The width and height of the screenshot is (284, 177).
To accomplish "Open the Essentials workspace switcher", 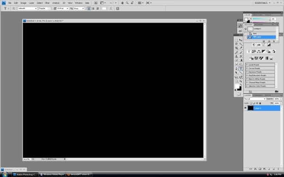I will coord(262,3).
